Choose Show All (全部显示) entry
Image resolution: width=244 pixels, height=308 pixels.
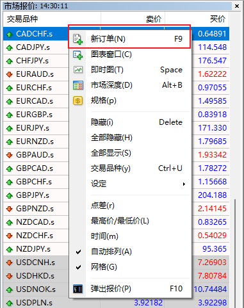point(130,153)
